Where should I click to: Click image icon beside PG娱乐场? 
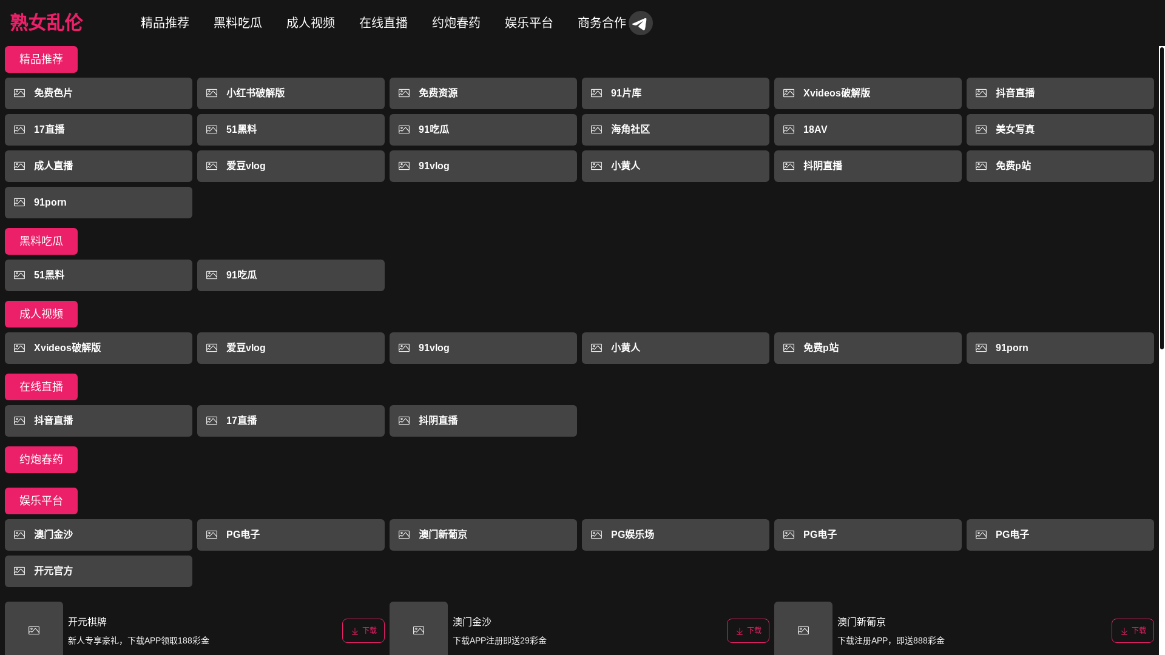[x=596, y=534]
